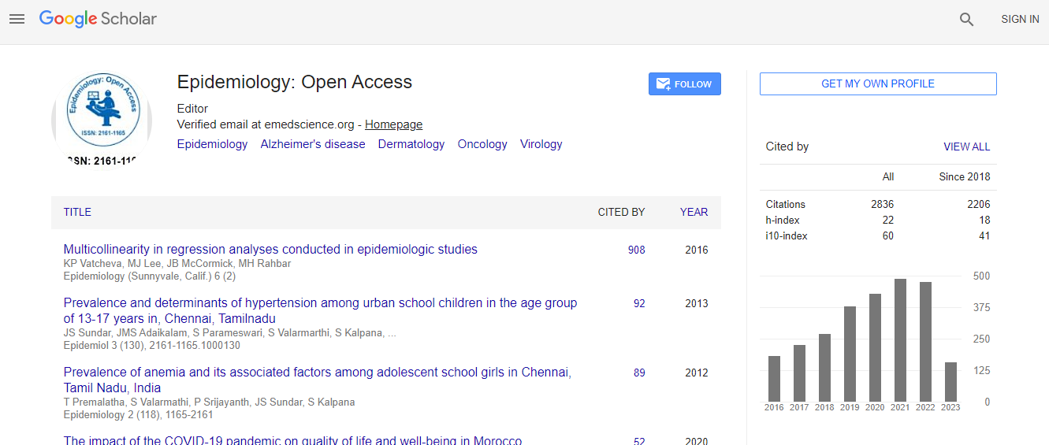
Task: Open the Multicollinearity in regression analyses article
Action: click(x=270, y=250)
